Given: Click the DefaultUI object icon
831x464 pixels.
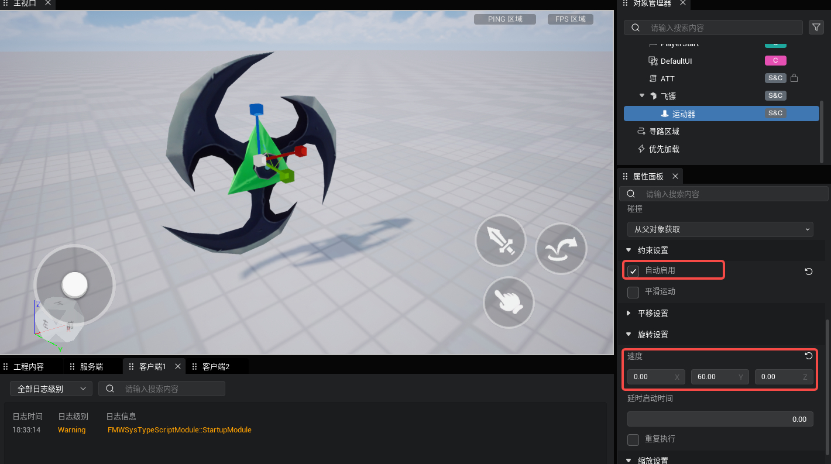Looking at the screenshot, I should coord(653,61).
